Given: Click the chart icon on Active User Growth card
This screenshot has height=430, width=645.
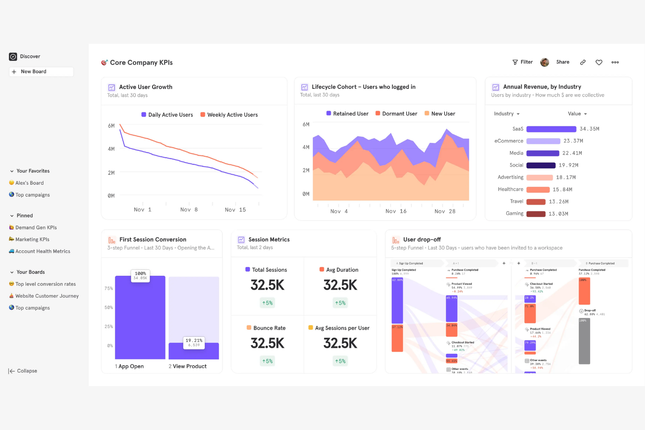Looking at the screenshot, I should coord(111,87).
